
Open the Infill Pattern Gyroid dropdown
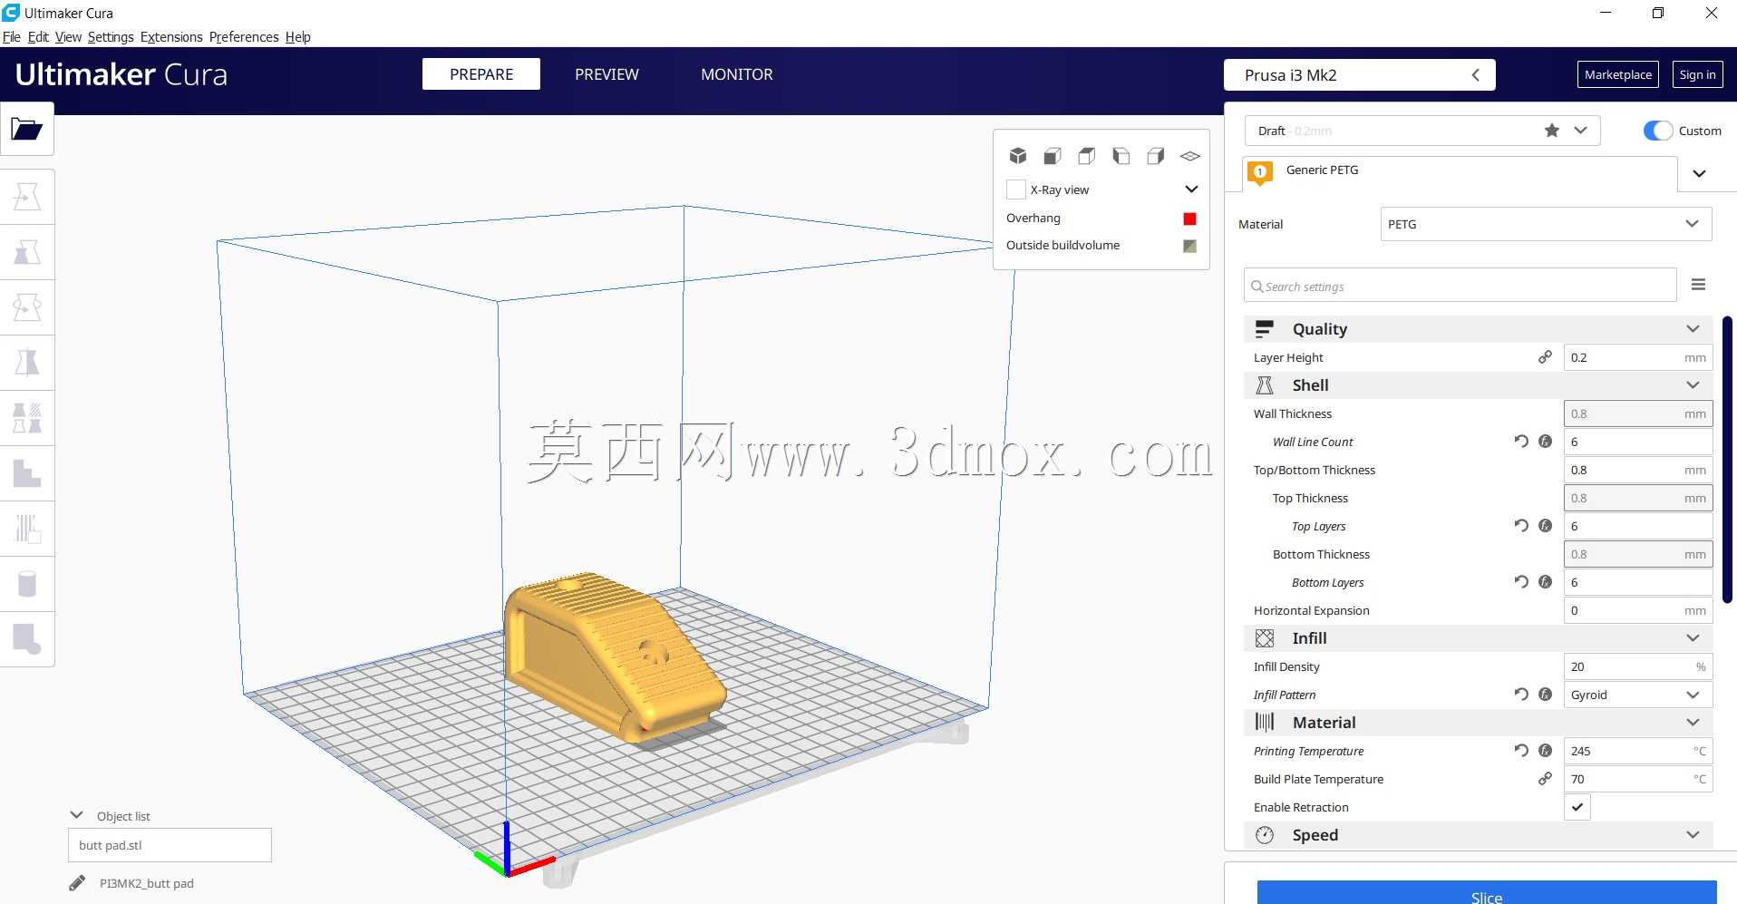pyautogui.click(x=1638, y=695)
